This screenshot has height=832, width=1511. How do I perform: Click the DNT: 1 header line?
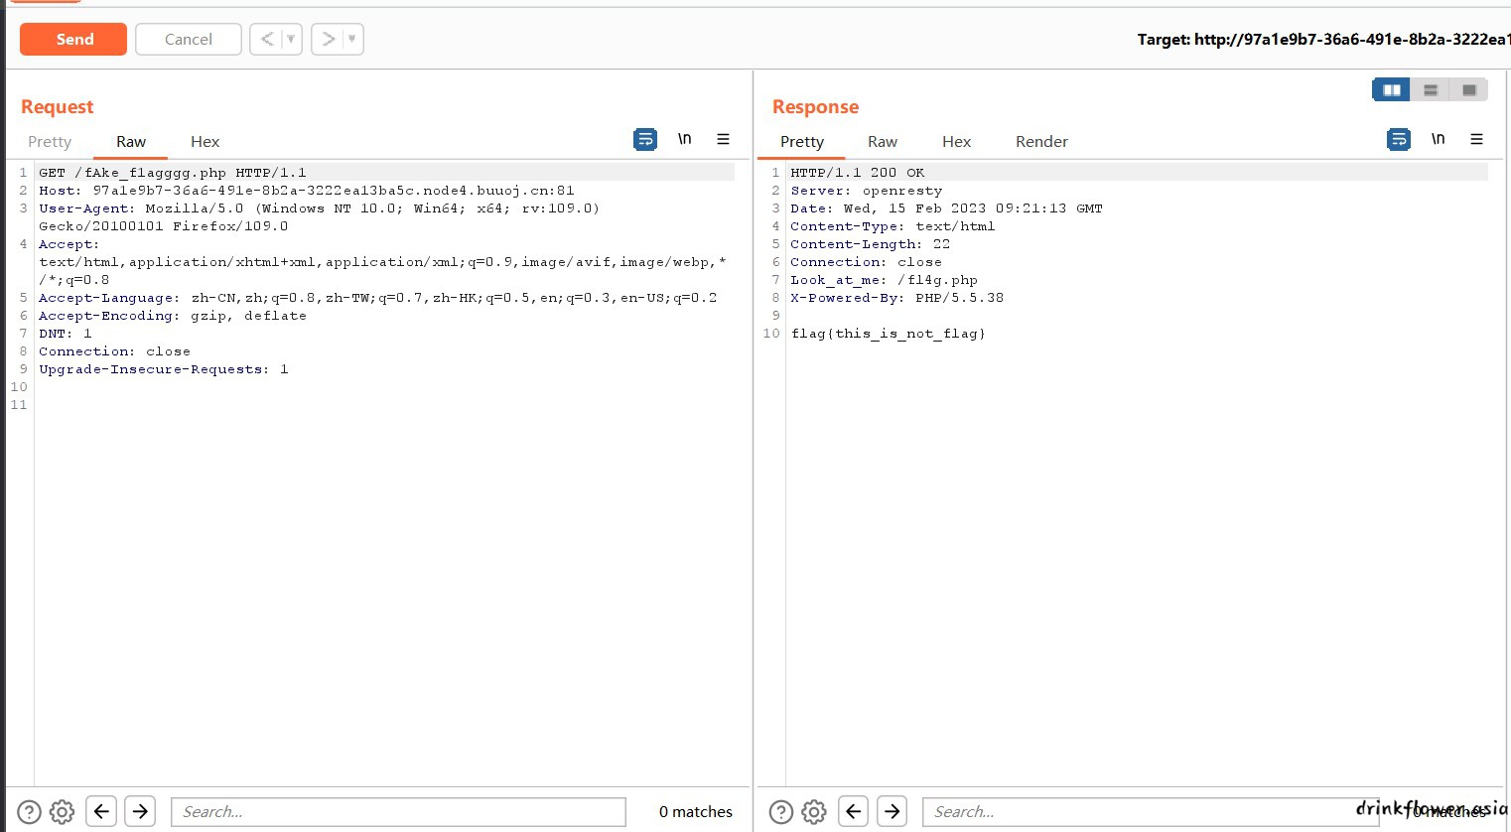65,334
